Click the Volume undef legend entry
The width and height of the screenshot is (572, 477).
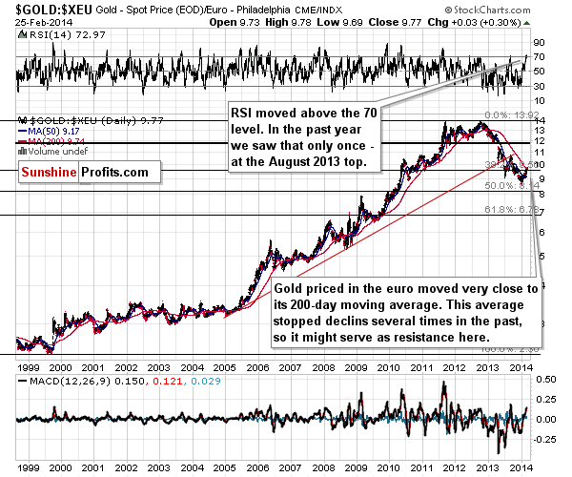[57, 151]
